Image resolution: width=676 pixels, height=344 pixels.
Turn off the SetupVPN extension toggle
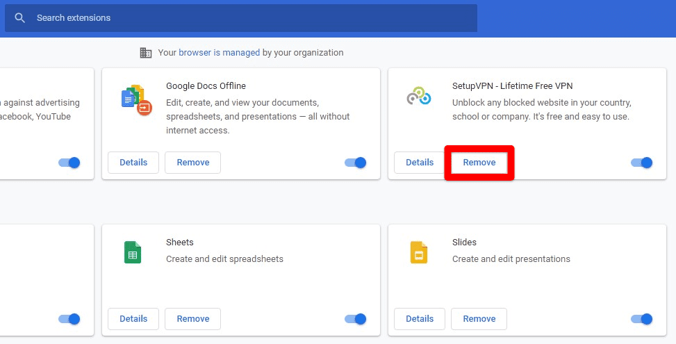pos(641,163)
